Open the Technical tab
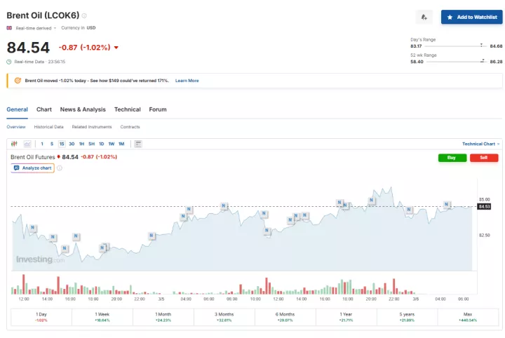The height and width of the screenshot is (338, 505). 128,109
